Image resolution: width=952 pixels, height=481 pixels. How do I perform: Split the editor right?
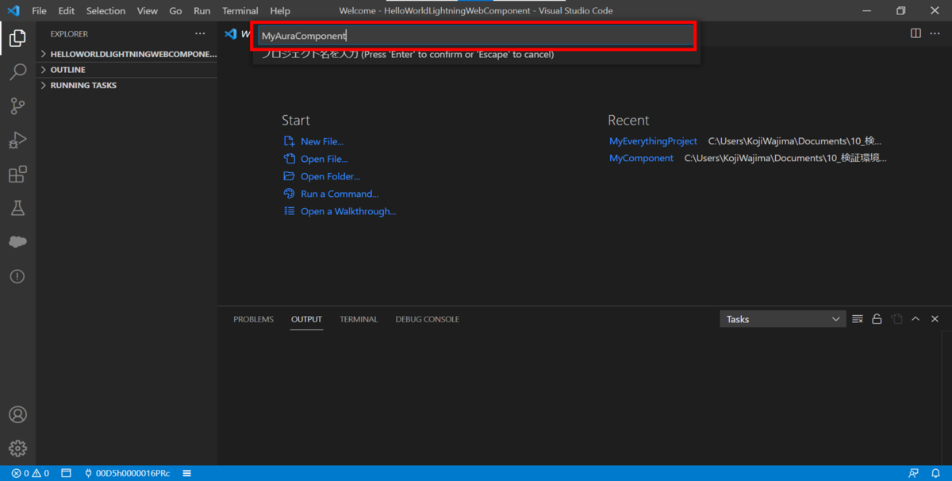click(x=916, y=33)
